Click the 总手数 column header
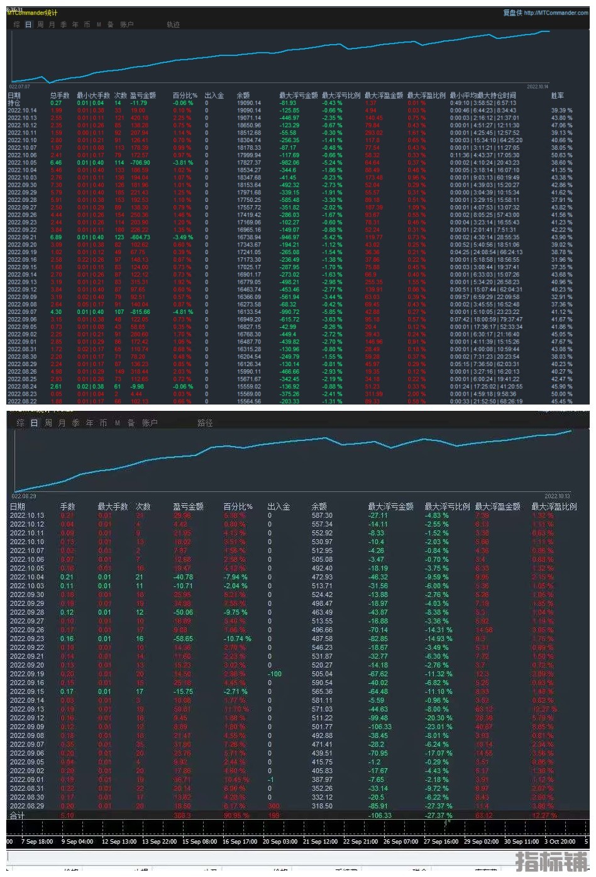This screenshot has height=877, width=596. 60,96
